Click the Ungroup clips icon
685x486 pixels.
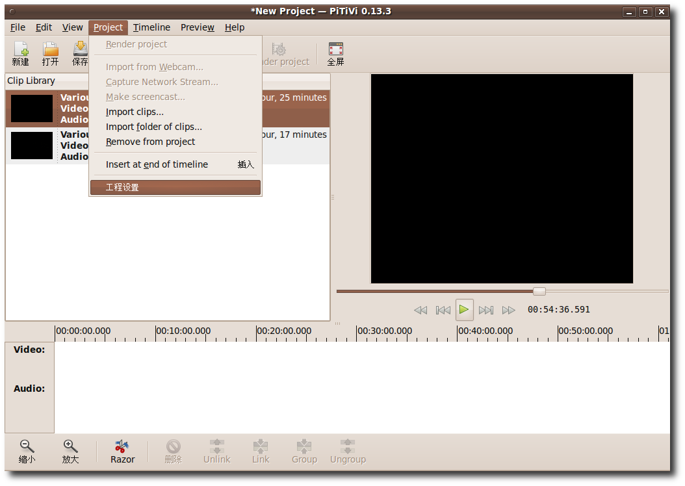(348, 452)
